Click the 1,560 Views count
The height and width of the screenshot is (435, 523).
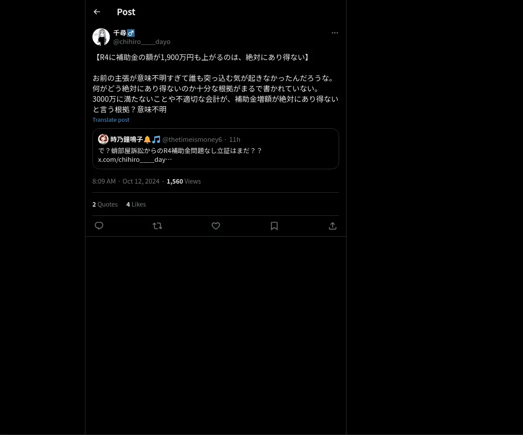(x=184, y=181)
